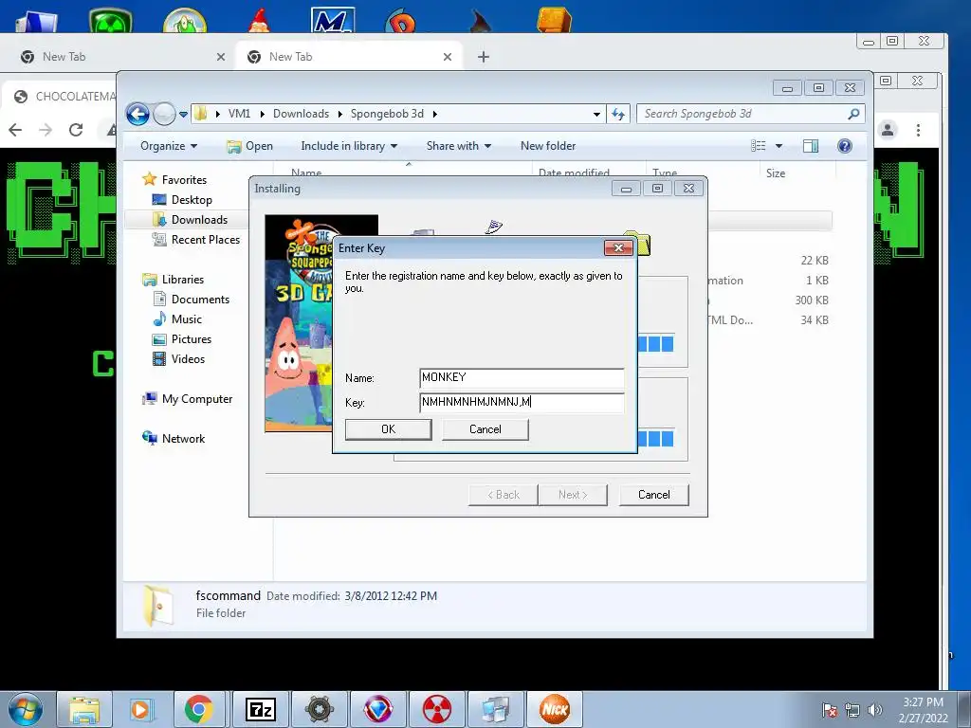Open recent locations dropdown next to nav arrows
Screen dimensions: 971x728
point(183,115)
